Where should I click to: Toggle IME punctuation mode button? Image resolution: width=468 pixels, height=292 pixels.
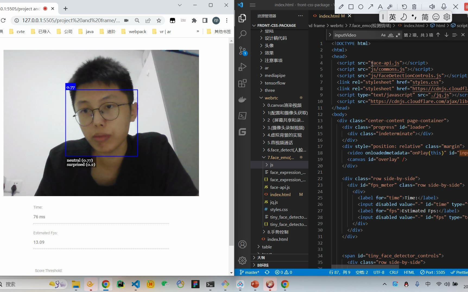pos(414,17)
